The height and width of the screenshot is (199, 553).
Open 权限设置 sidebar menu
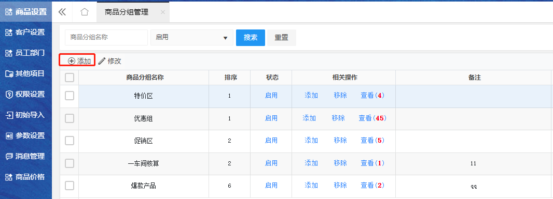(26, 94)
